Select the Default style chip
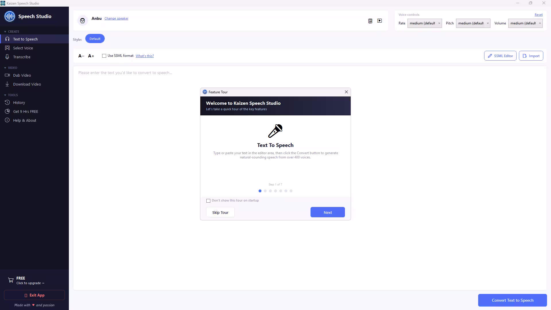This screenshot has width=551, height=310. pyautogui.click(x=95, y=39)
